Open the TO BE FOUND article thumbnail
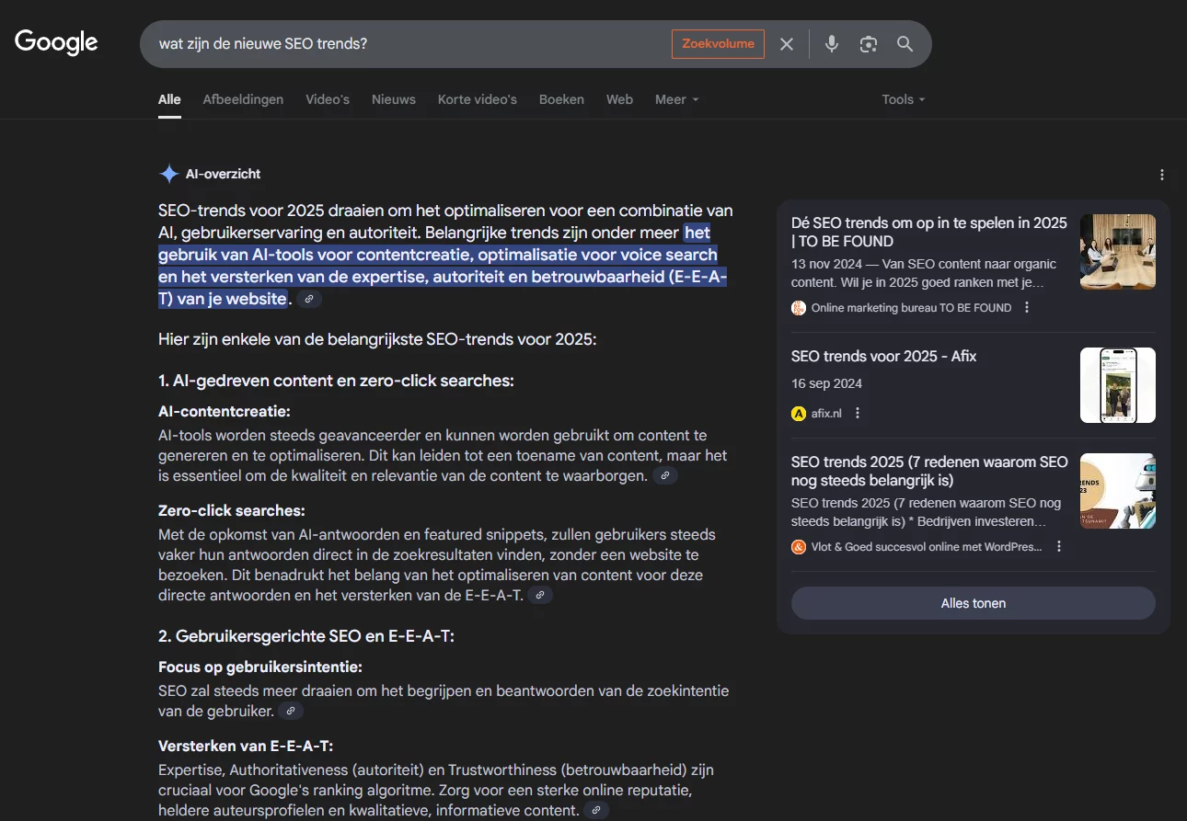The width and height of the screenshot is (1187, 821). [1118, 252]
